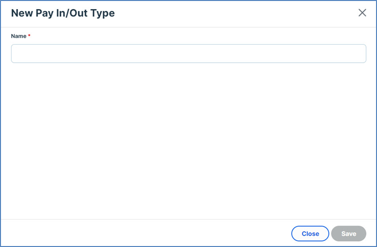Viewport: 377px width, 247px height.
Task: Hit the X in the dialog header
Action: coord(362,13)
